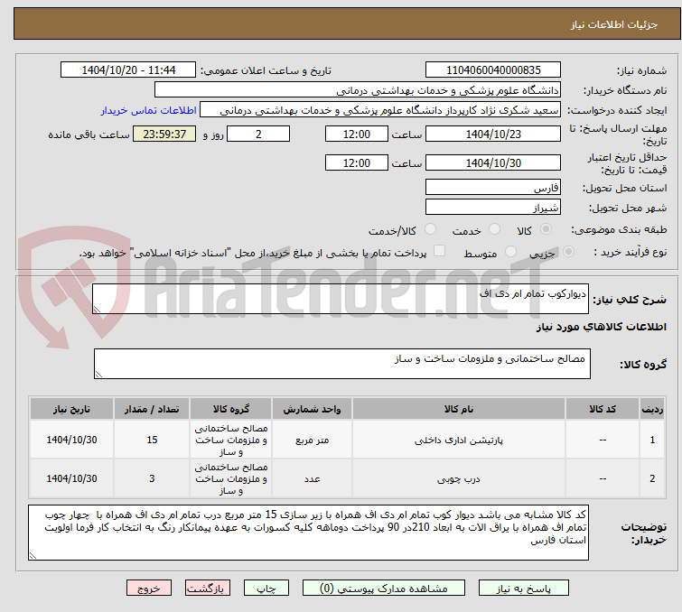Screen dimensions: 682x612
Task: Click the گروه کالا text area
Action: 341,364
